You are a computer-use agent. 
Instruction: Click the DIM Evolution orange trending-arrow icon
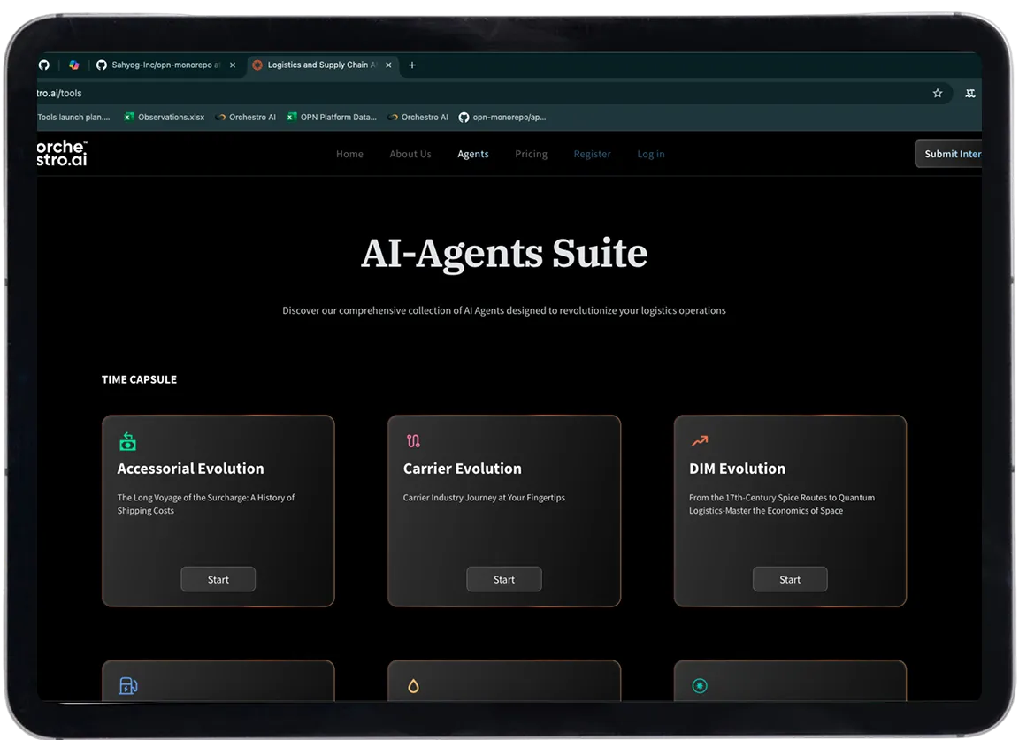[x=699, y=440]
